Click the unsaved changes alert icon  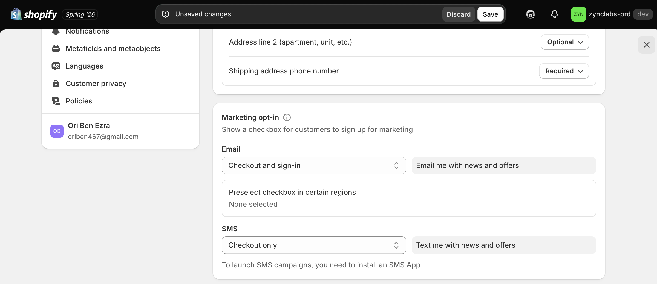(x=165, y=14)
